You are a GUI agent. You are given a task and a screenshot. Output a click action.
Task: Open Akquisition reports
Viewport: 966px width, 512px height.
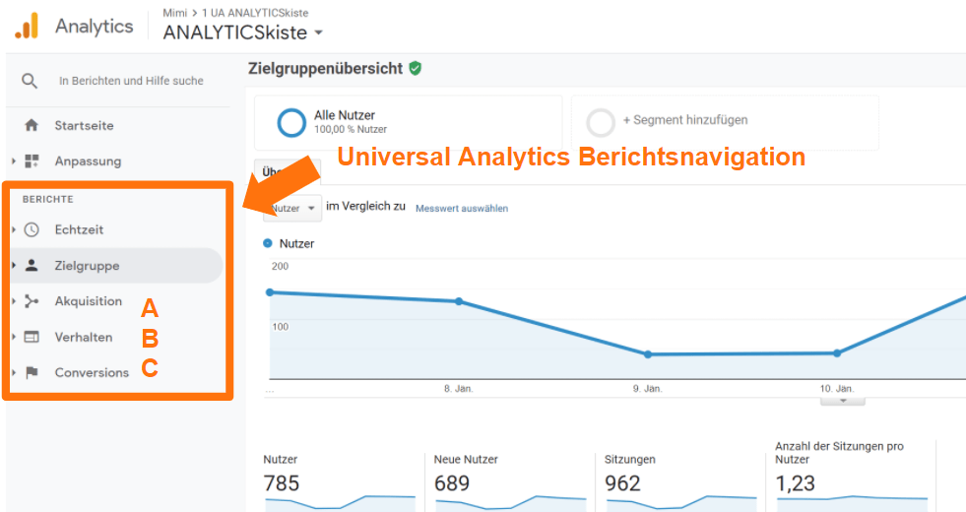point(88,301)
